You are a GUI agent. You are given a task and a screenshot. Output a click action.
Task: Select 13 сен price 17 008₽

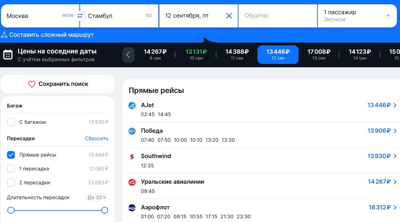[x=319, y=55]
